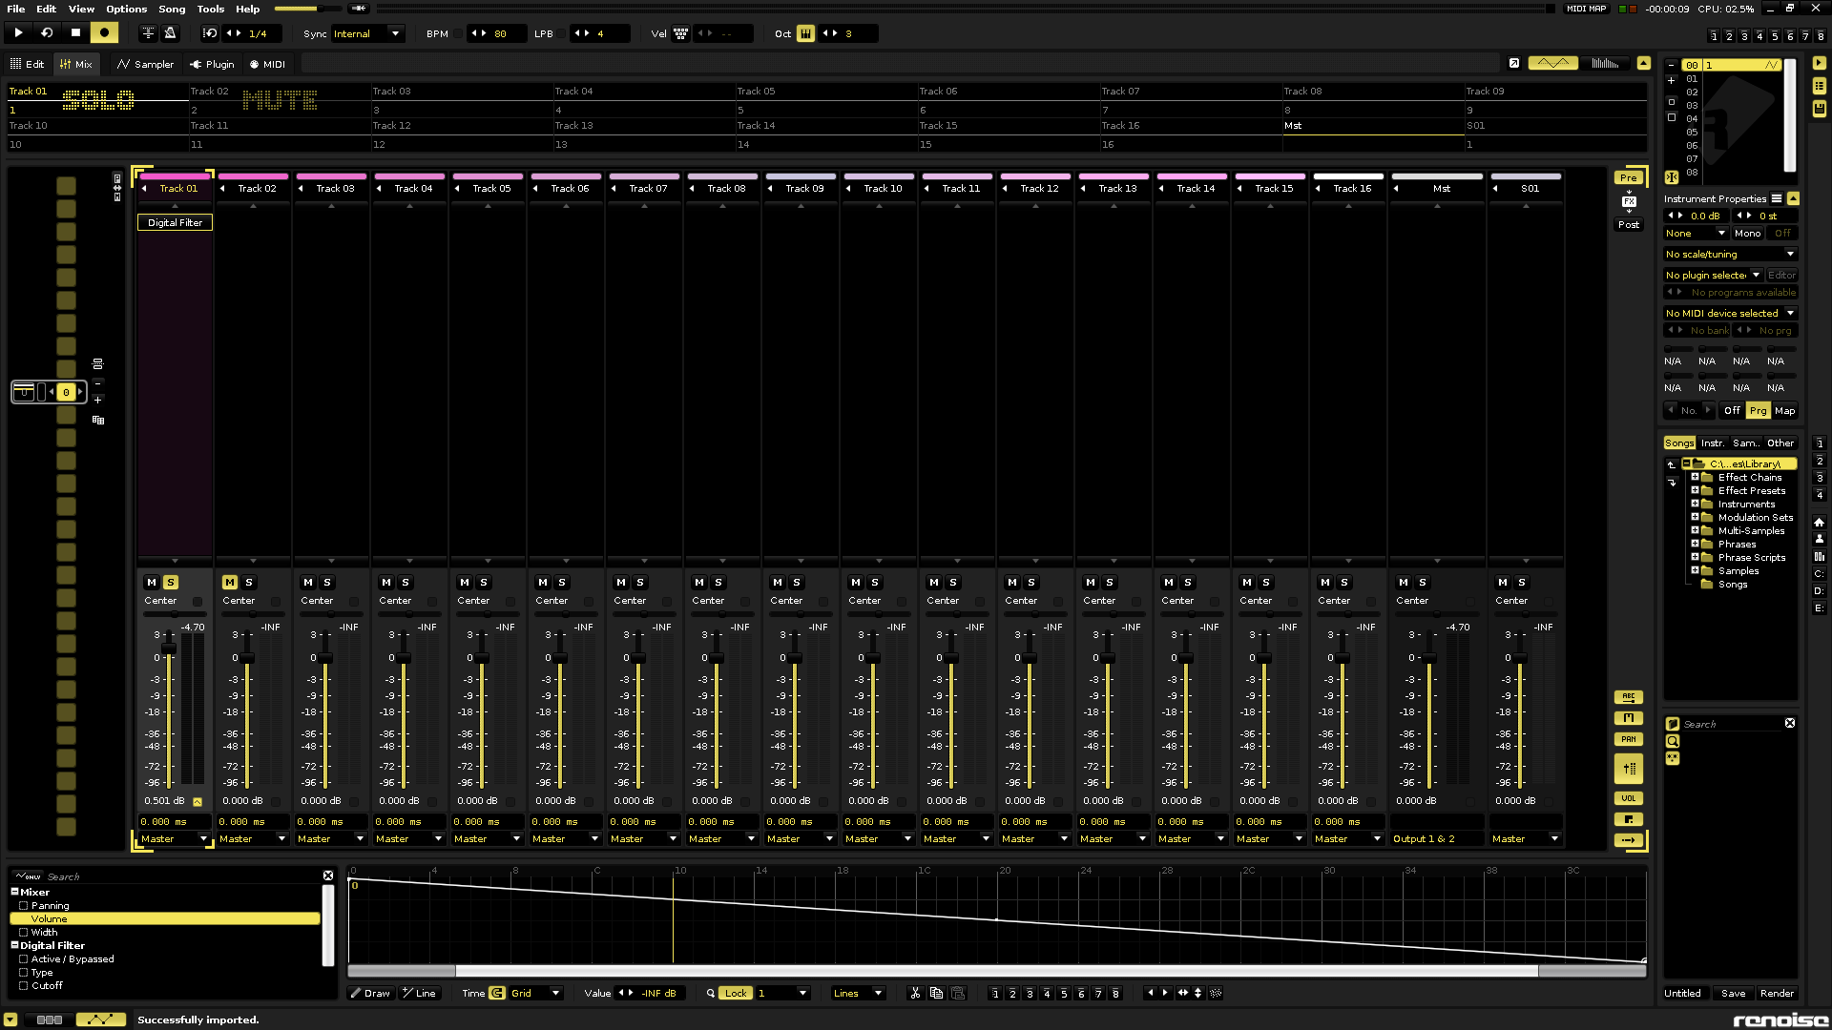Solo Track 05 with its S button

[x=484, y=582]
